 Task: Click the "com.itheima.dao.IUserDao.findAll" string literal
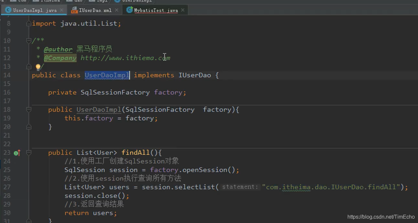point(331,187)
